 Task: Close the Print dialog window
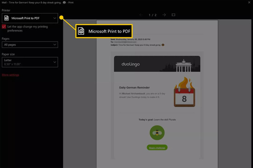click(249, 2)
